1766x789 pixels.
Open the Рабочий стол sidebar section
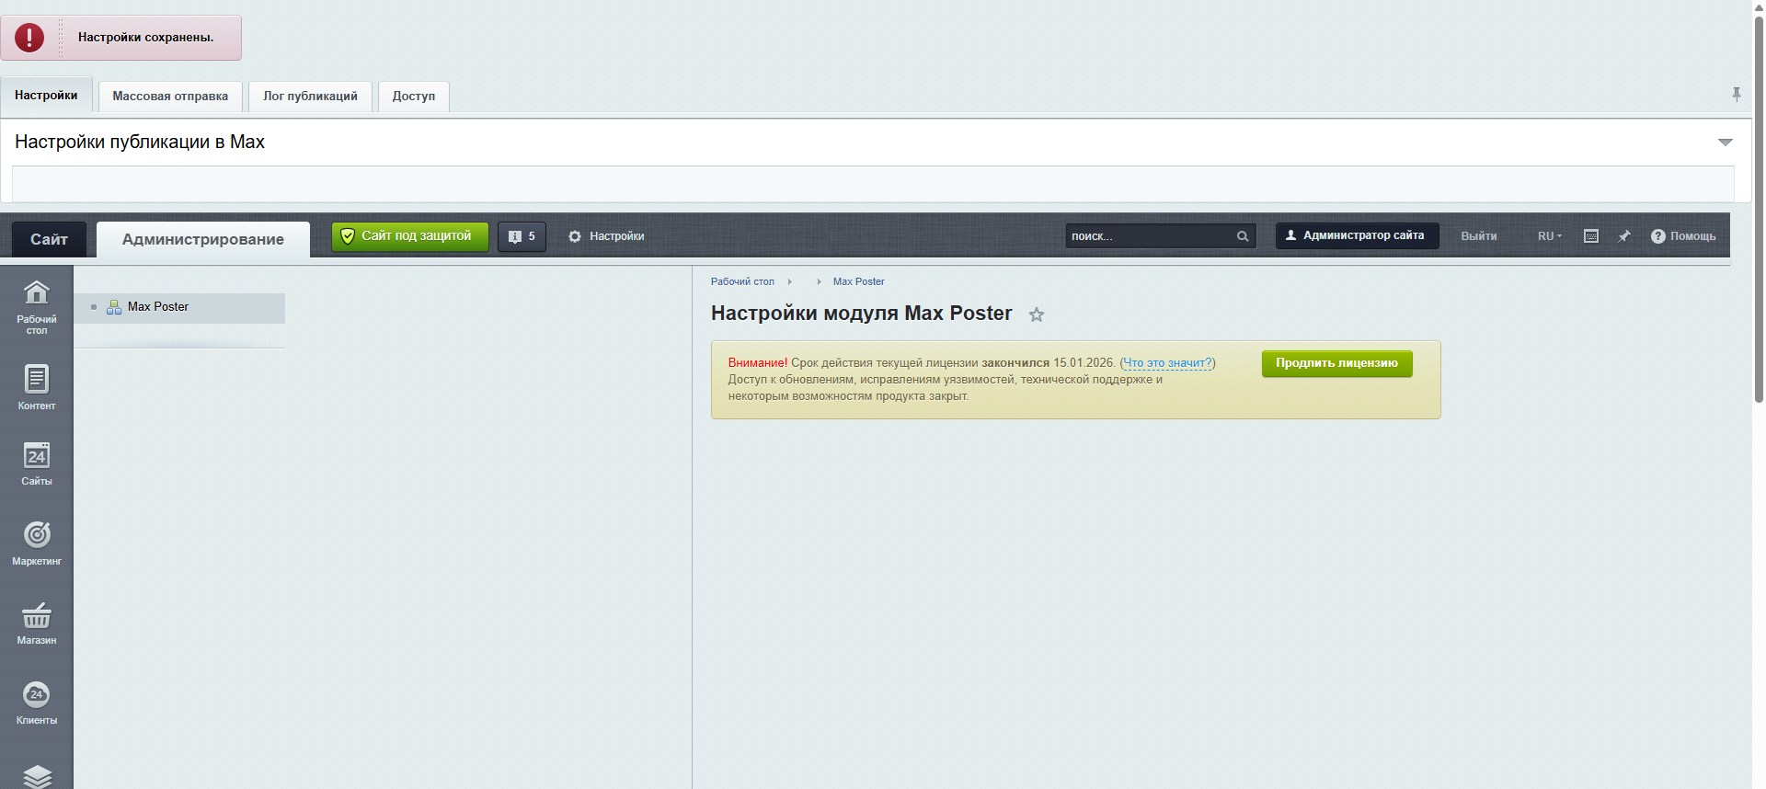click(36, 307)
